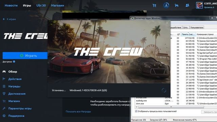Open Поддержка in sidebar
Screen dimensions: 217x122
[x=16, y=116]
